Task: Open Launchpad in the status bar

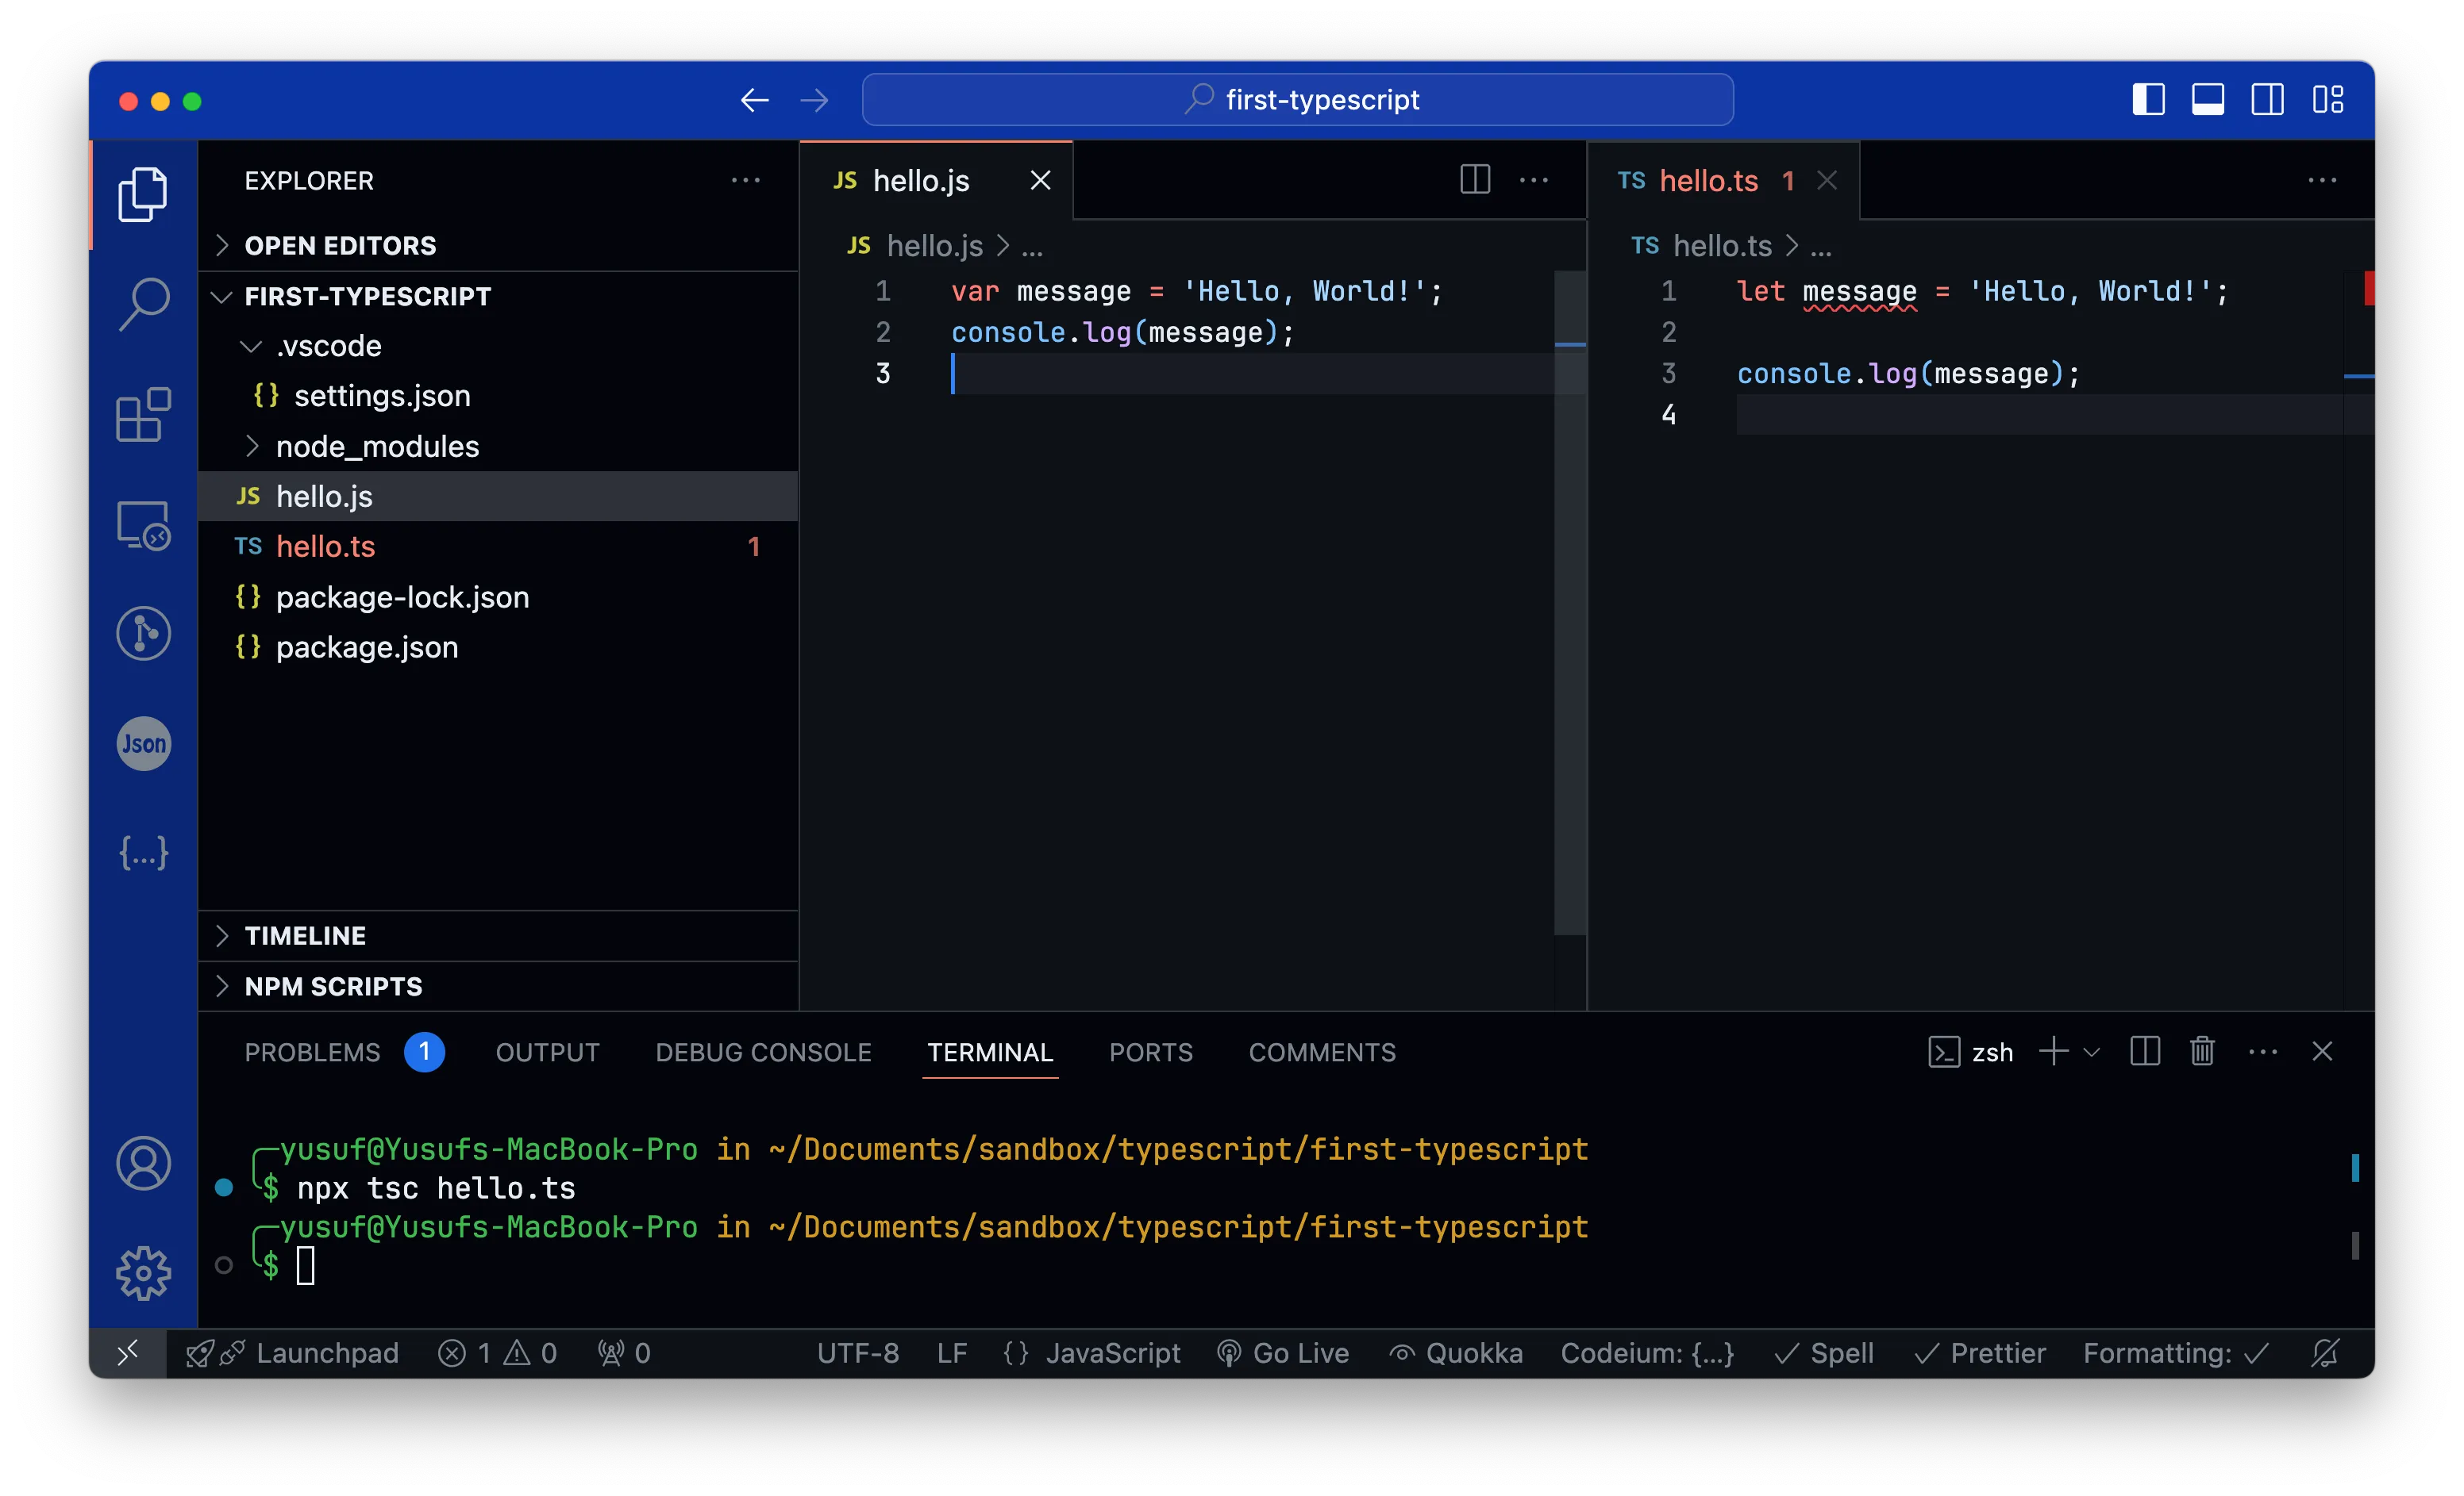Action: click(292, 1353)
